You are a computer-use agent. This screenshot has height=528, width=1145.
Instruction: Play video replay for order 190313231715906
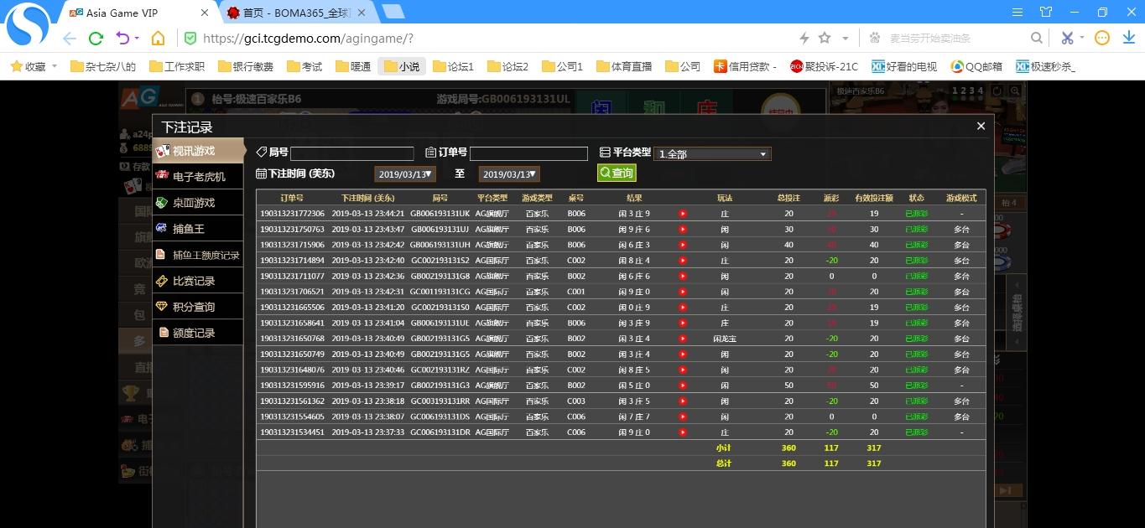tap(683, 245)
